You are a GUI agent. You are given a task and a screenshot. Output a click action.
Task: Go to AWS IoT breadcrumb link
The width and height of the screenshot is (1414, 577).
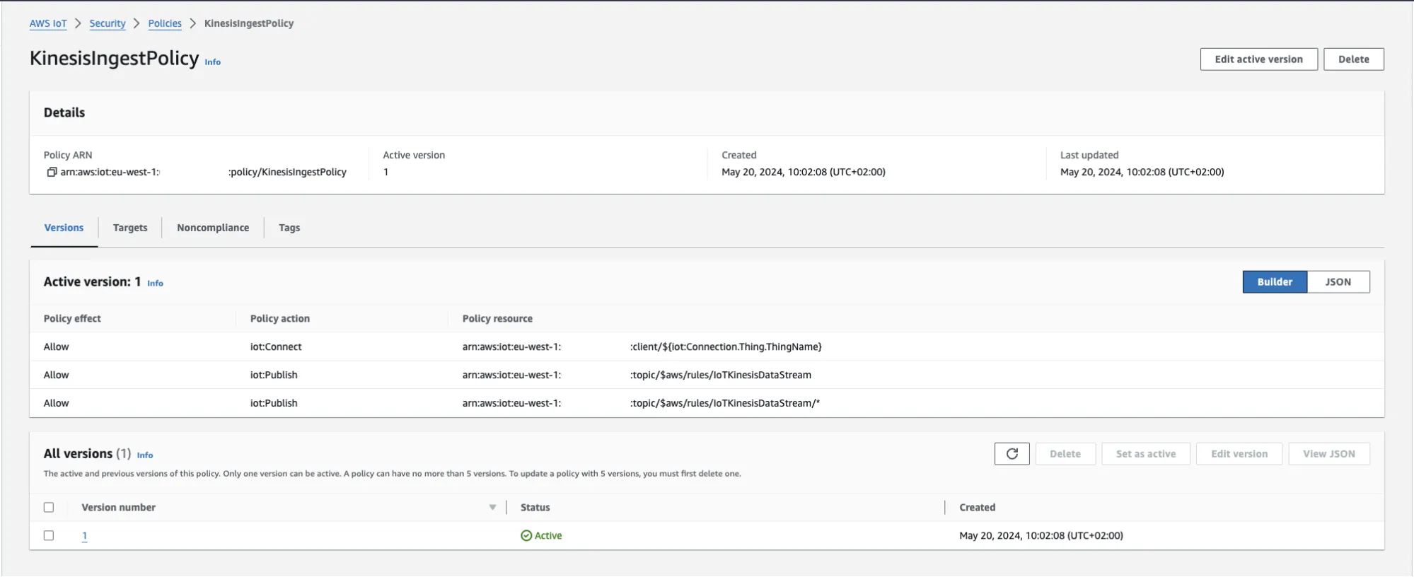(x=48, y=23)
